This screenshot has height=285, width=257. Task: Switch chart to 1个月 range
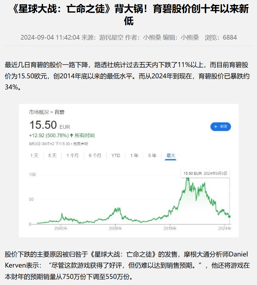click(72, 155)
